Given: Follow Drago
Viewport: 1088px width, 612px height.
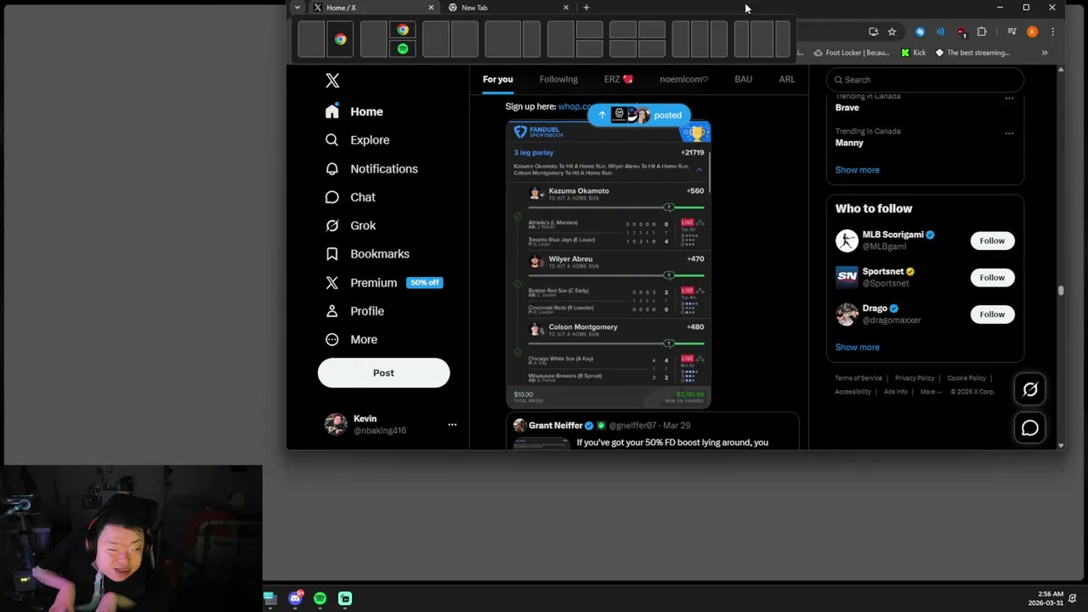Looking at the screenshot, I should click(992, 314).
